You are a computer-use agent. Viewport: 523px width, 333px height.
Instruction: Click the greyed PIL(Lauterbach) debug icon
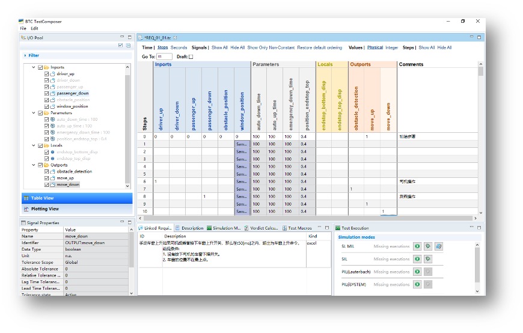(x=428, y=272)
